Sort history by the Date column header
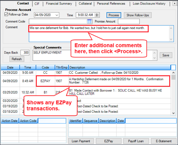This screenshot has height=145, width=178. [10, 68]
